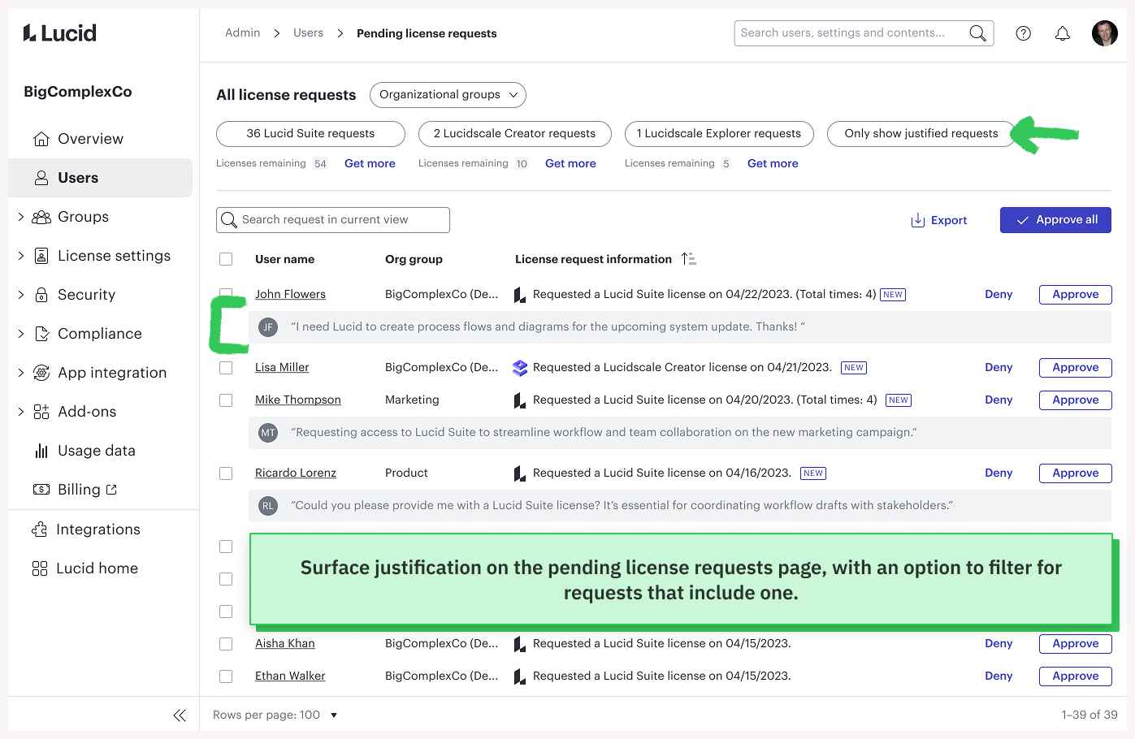The width and height of the screenshot is (1135, 739).
Task: Click the Admin breadcrumb
Action: click(243, 33)
